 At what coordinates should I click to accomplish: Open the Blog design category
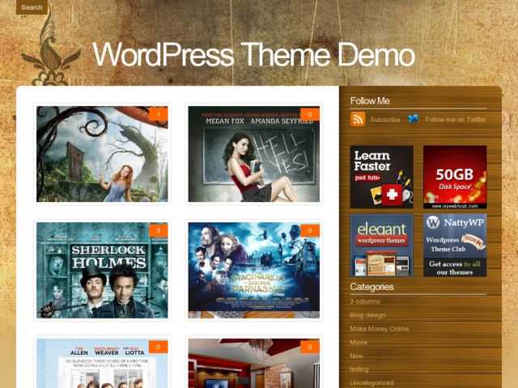pos(367,315)
